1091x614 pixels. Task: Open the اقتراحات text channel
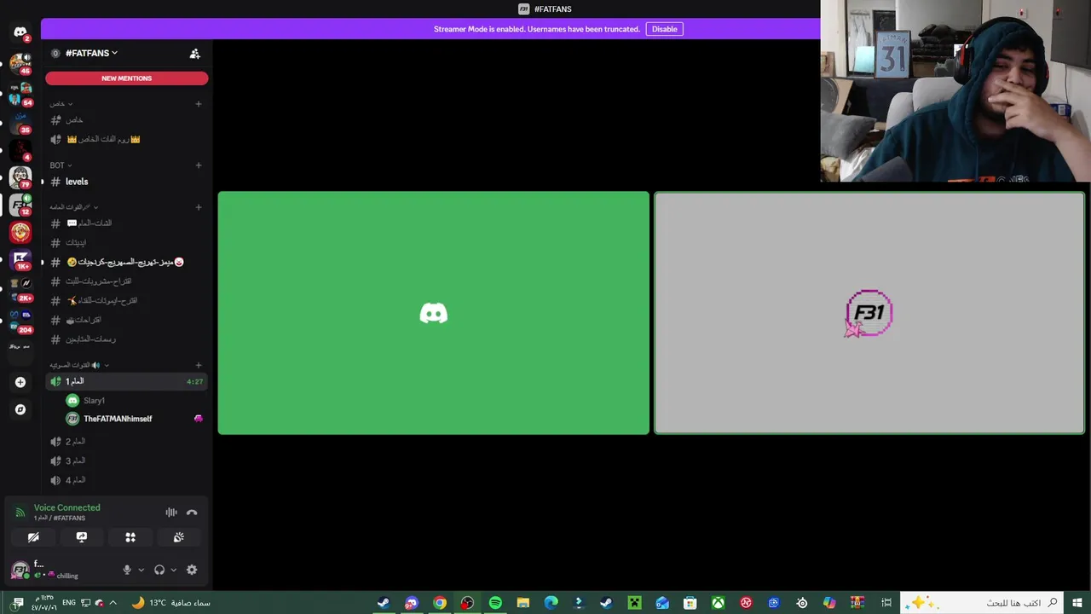(126, 320)
